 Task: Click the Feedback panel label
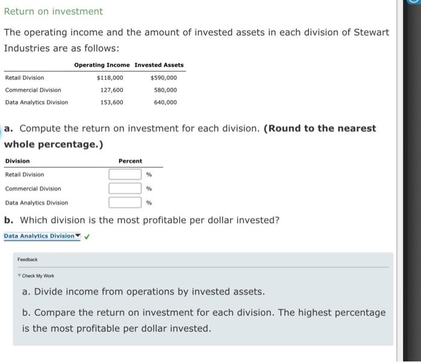27,259
